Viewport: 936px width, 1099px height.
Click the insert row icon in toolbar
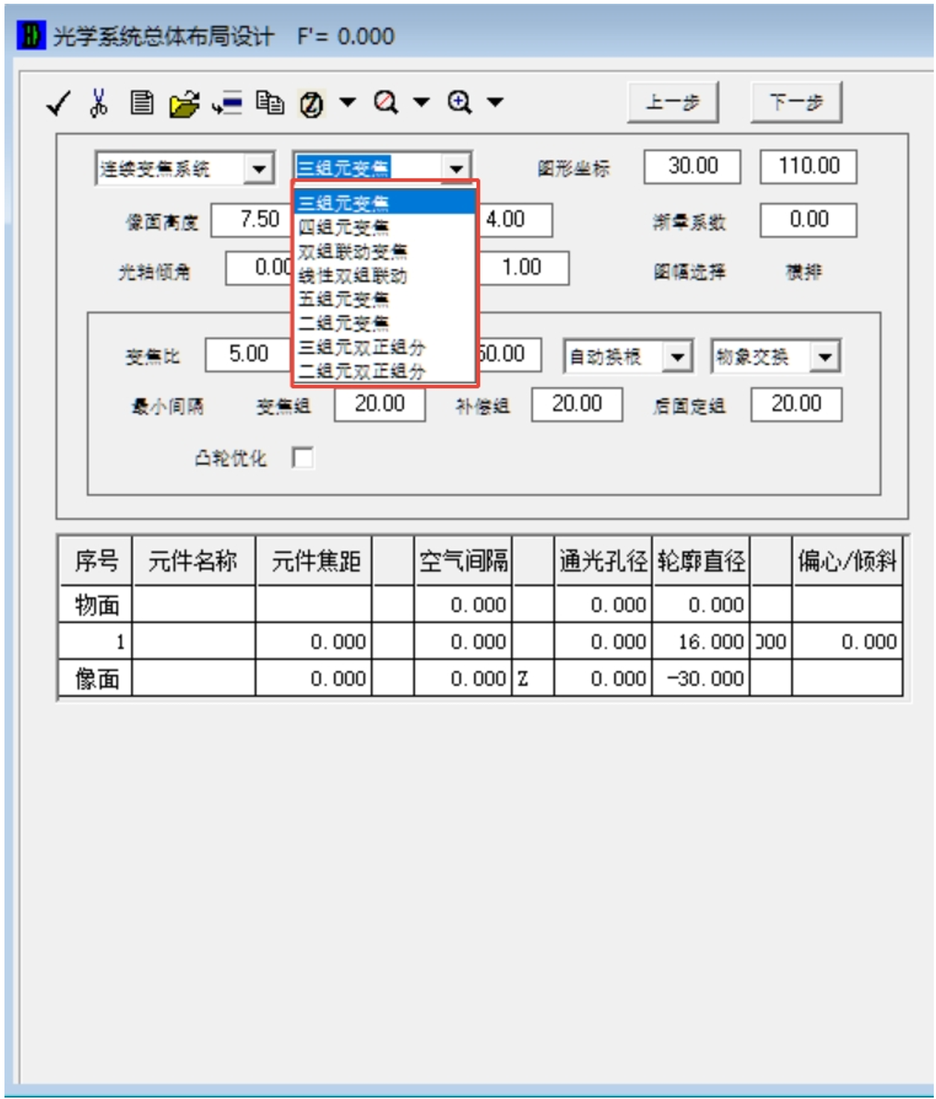(227, 103)
